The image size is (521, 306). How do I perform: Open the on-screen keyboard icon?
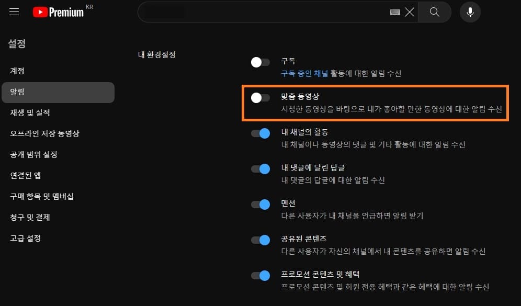pos(395,13)
